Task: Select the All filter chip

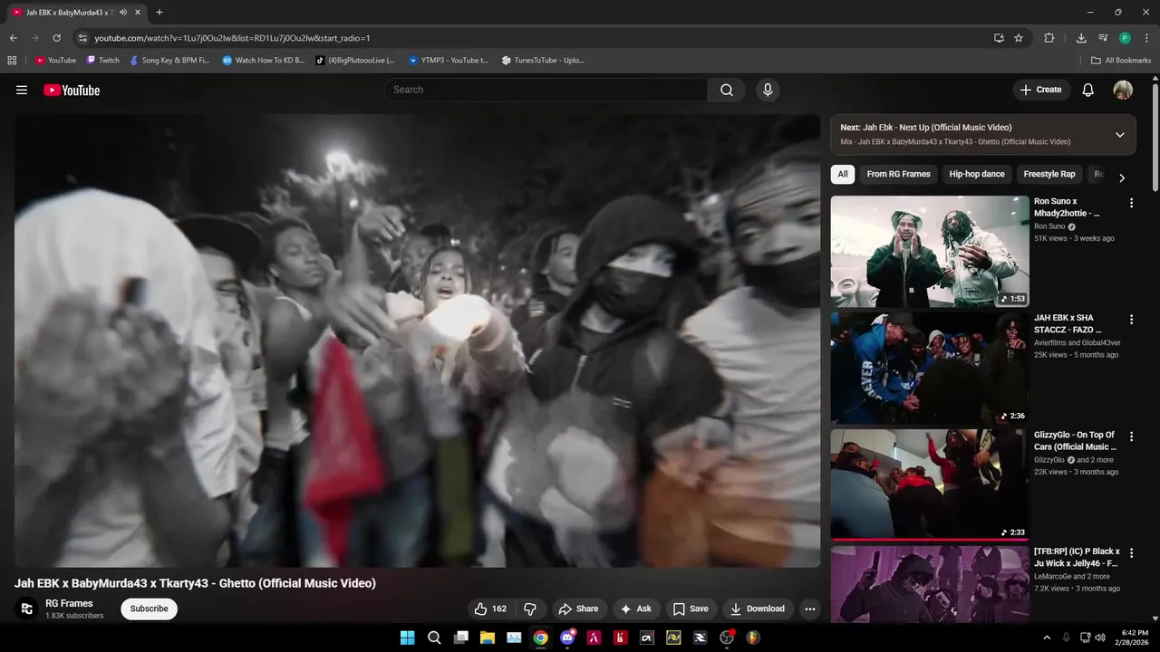Action: (843, 174)
